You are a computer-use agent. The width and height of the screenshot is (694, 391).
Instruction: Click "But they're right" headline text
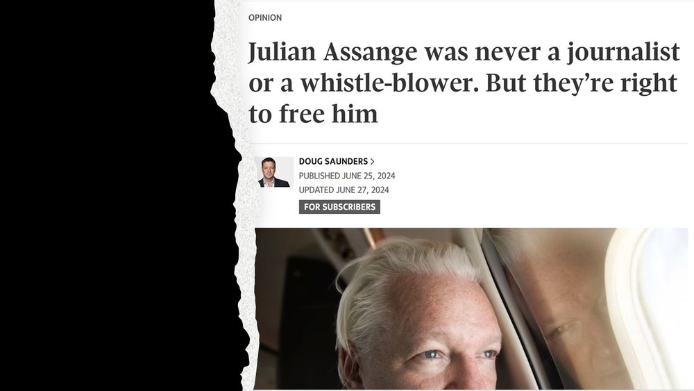pyautogui.click(x=581, y=83)
